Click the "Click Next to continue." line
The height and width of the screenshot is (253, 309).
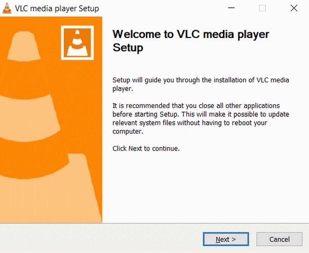[x=146, y=149]
